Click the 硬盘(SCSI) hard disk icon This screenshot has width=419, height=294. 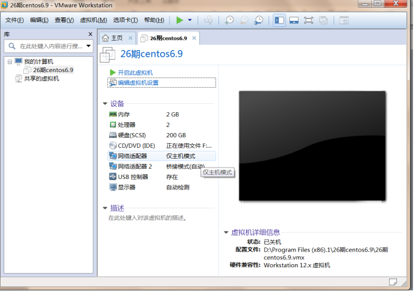click(x=113, y=135)
